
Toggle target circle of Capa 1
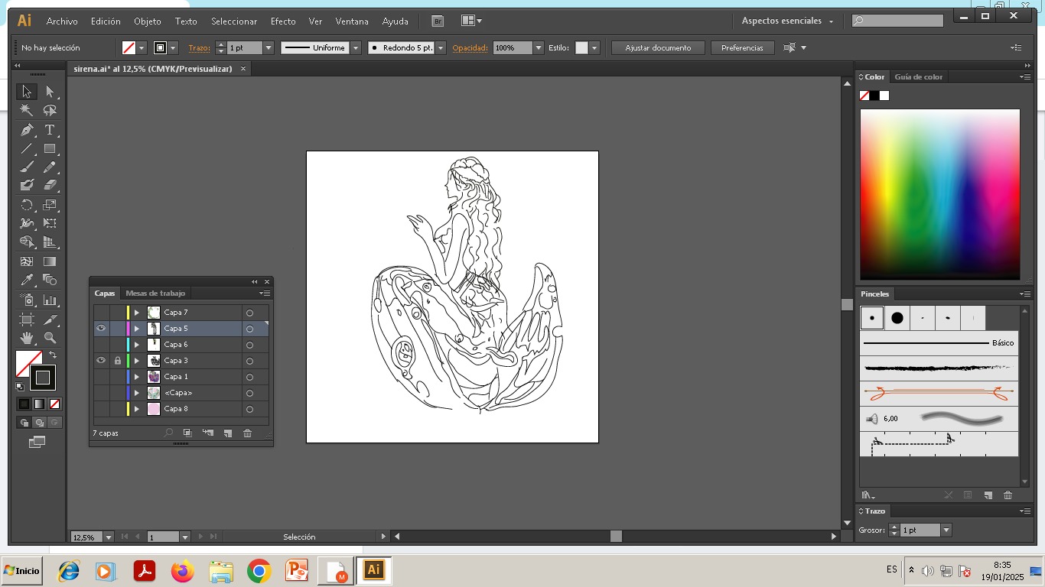click(x=249, y=377)
